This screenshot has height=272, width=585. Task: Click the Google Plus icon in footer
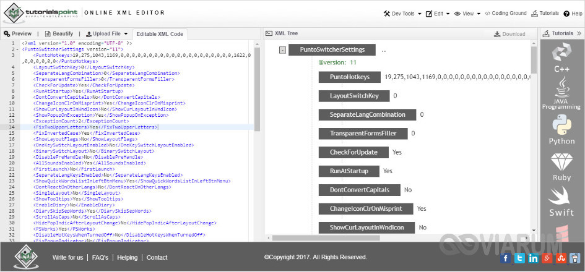[x=547, y=258]
